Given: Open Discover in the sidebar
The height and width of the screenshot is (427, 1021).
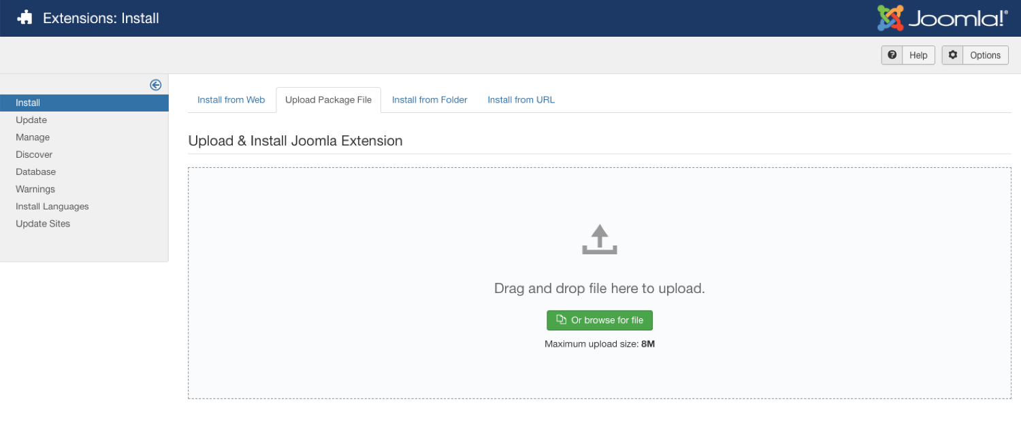Looking at the screenshot, I should click(34, 154).
